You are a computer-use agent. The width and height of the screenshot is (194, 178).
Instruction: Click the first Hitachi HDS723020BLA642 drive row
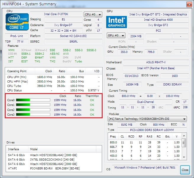coord(54,155)
